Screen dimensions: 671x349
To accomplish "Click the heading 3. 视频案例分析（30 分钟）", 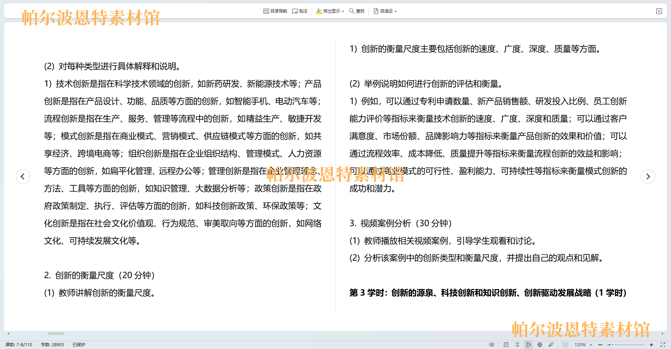I will pyautogui.click(x=401, y=223).
